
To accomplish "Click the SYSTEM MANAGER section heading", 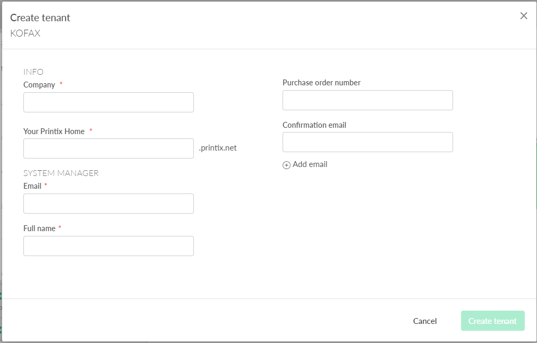I will pos(61,173).
